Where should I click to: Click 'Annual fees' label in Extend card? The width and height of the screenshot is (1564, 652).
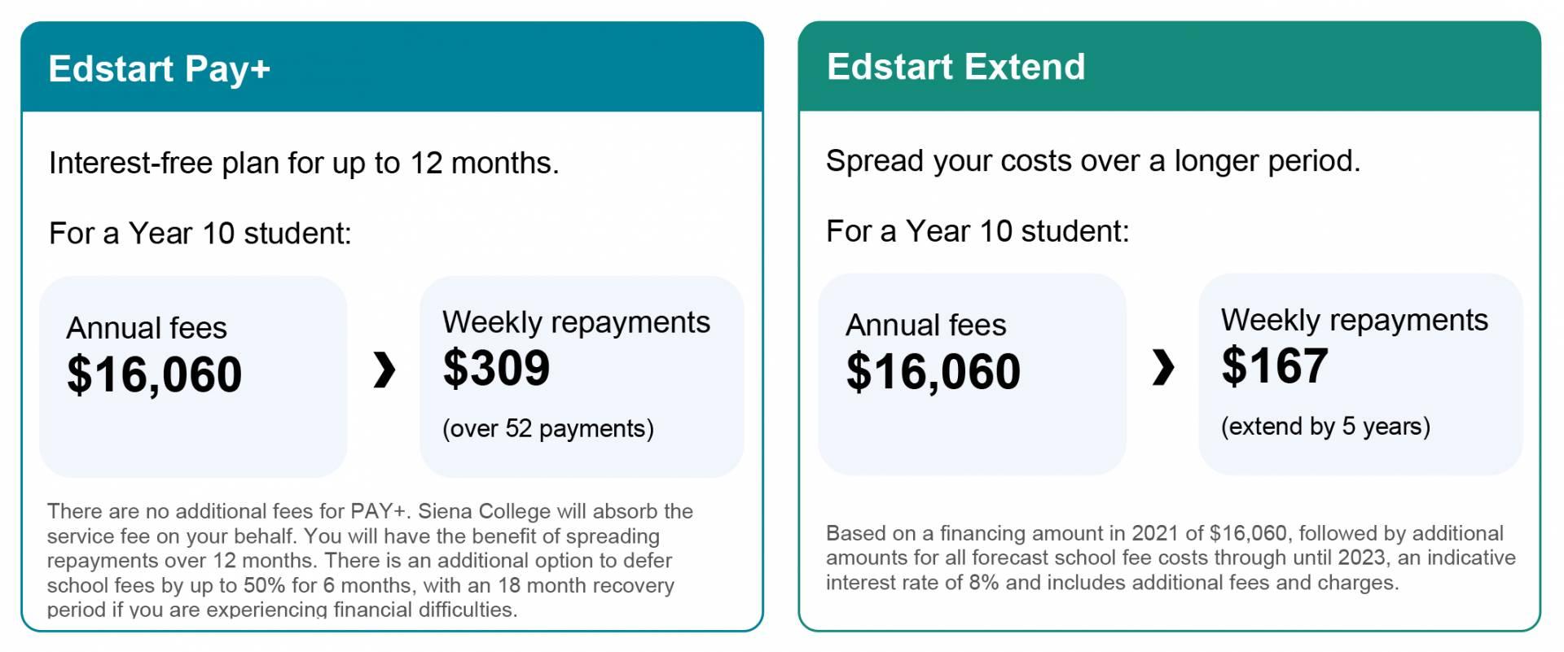coord(926,326)
